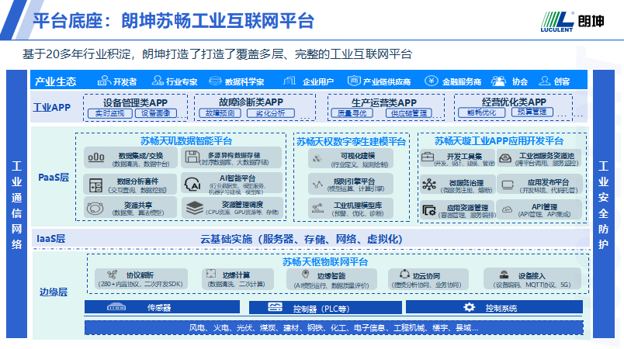Click the 传感器 device icon
The width and height of the screenshot is (624, 349).
tap(116, 307)
